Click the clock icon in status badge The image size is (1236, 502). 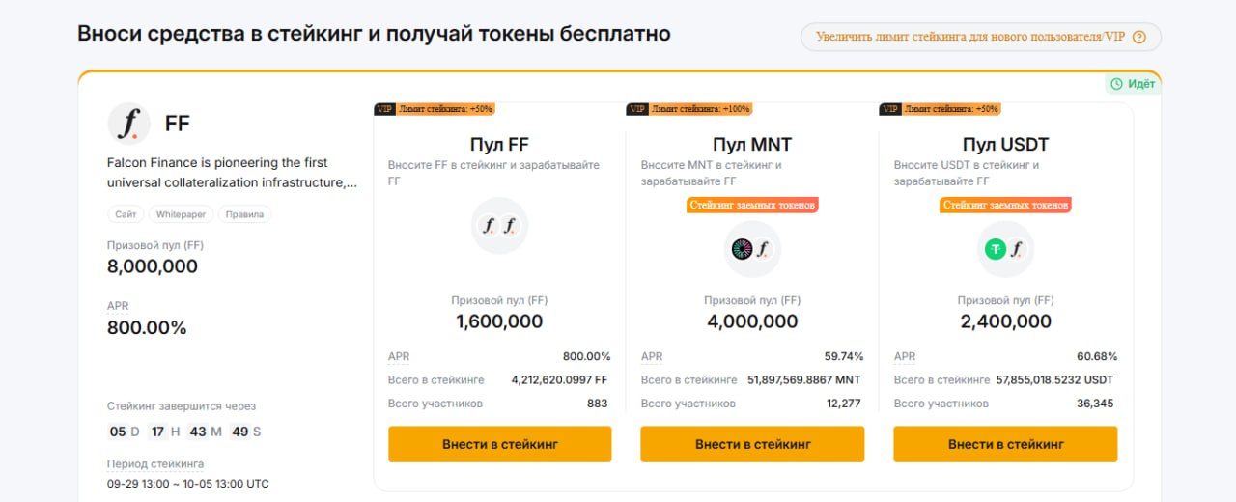click(1117, 84)
